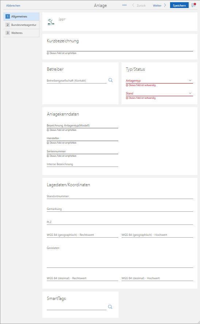The height and width of the screenshot is (324, 200).
Task: Click the three-circle steps icon in header
Action: pos(124,5)
